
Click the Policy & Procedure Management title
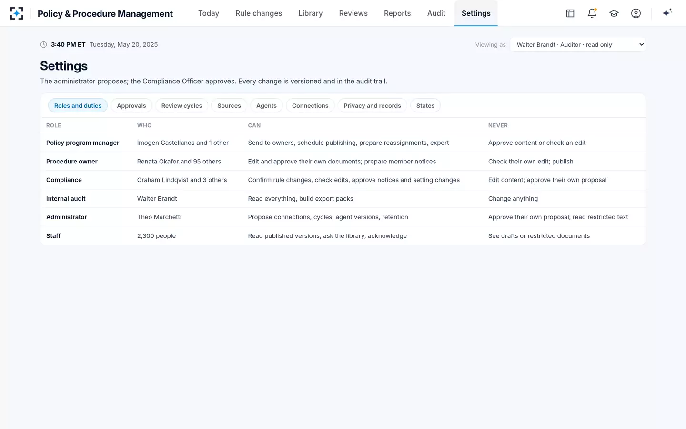coord(105,14)
